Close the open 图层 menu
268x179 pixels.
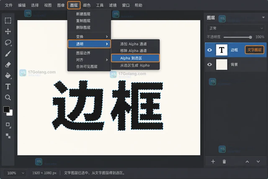(74, 5)
